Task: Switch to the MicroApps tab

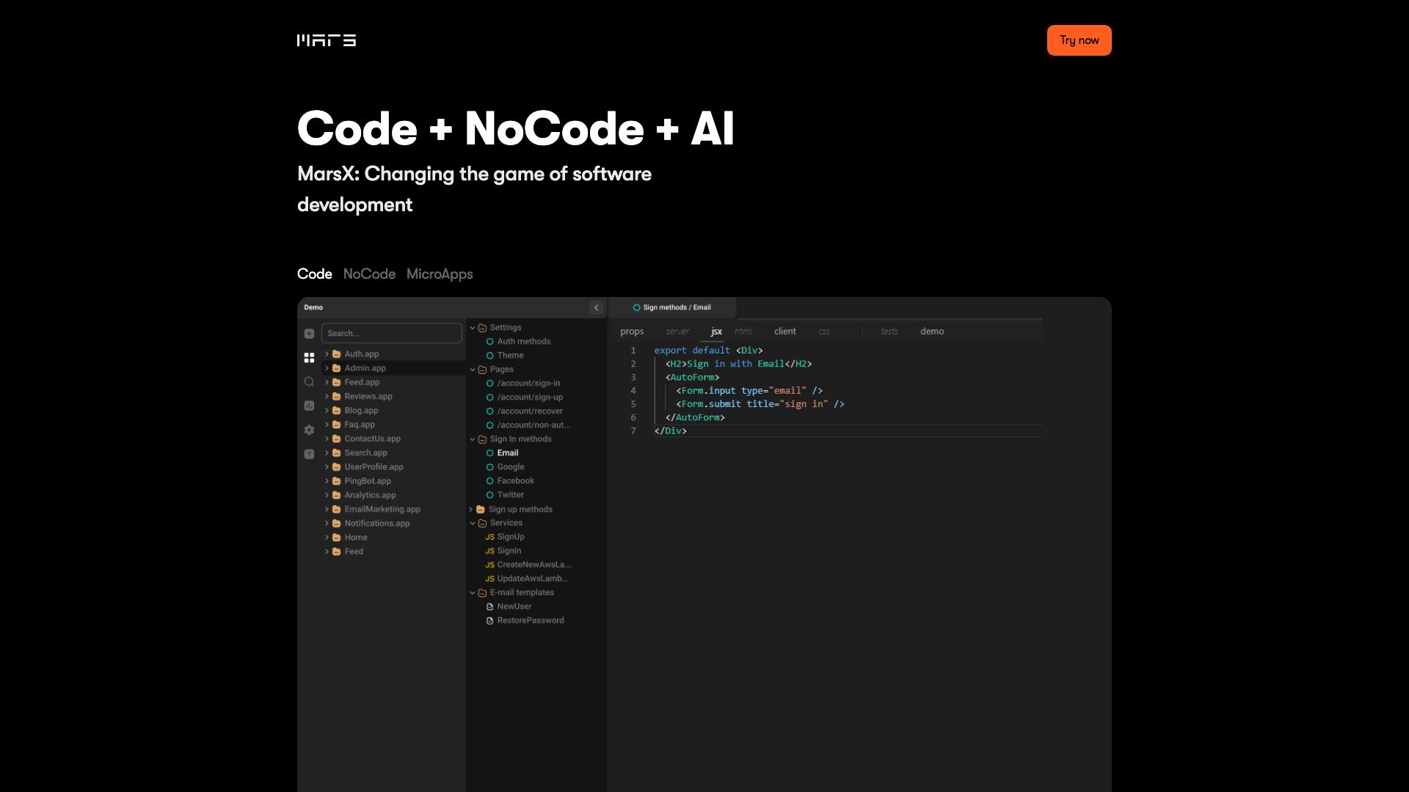Action: 440,274
